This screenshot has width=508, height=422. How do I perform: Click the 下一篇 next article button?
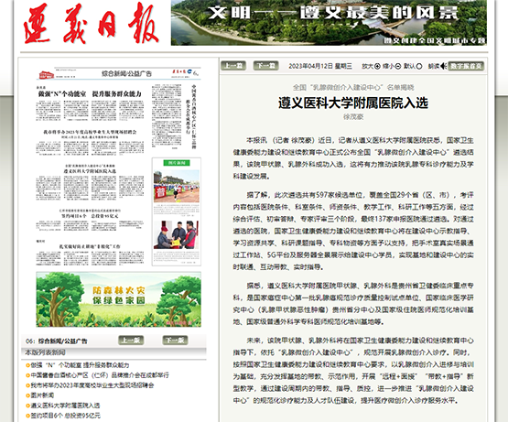click(265, 66)
